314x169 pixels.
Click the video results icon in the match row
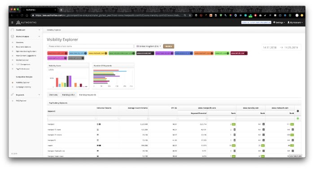100,146
